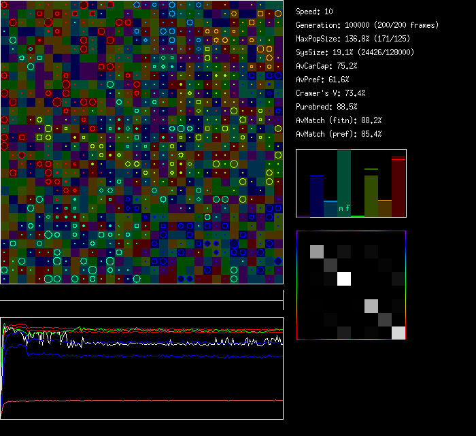Click the AvMatch (fitn) statistic
Viewport: 476px width, 436px height.
click(339, 120)
